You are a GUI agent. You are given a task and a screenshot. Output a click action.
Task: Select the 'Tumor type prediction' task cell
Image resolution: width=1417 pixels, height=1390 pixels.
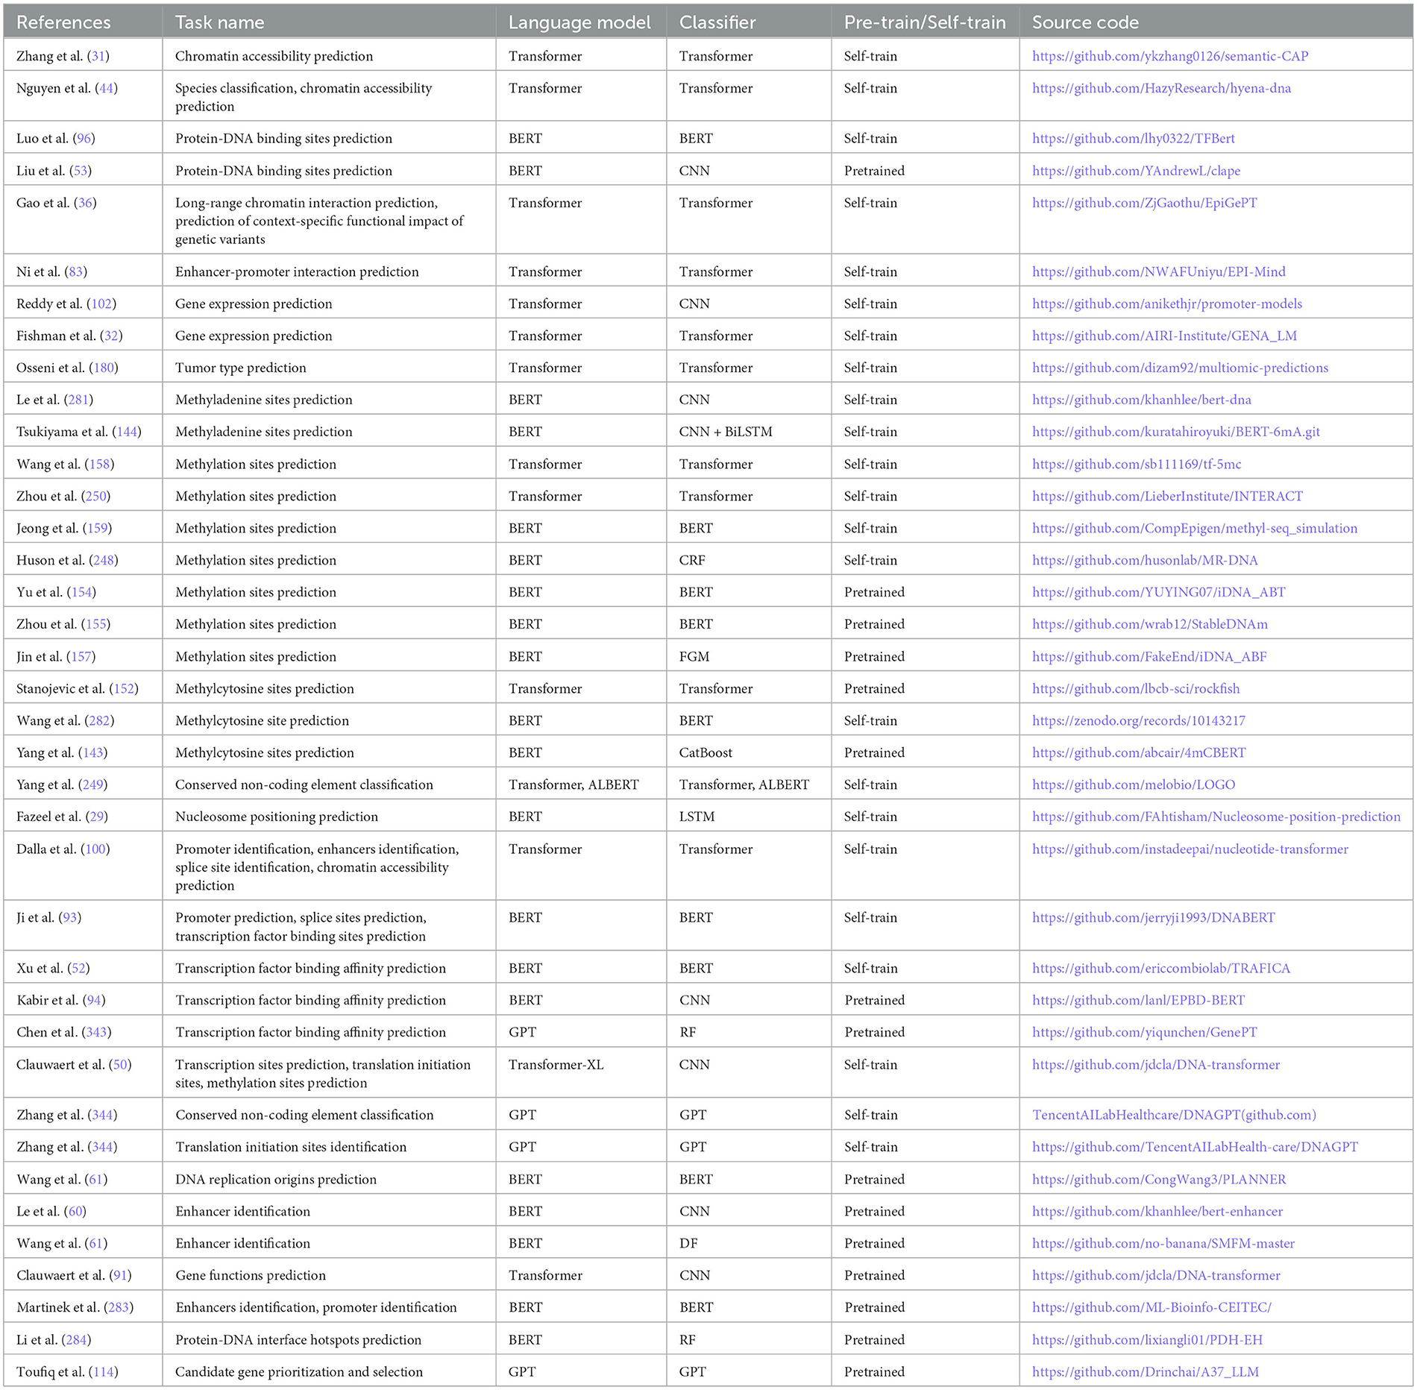[241, 368]
